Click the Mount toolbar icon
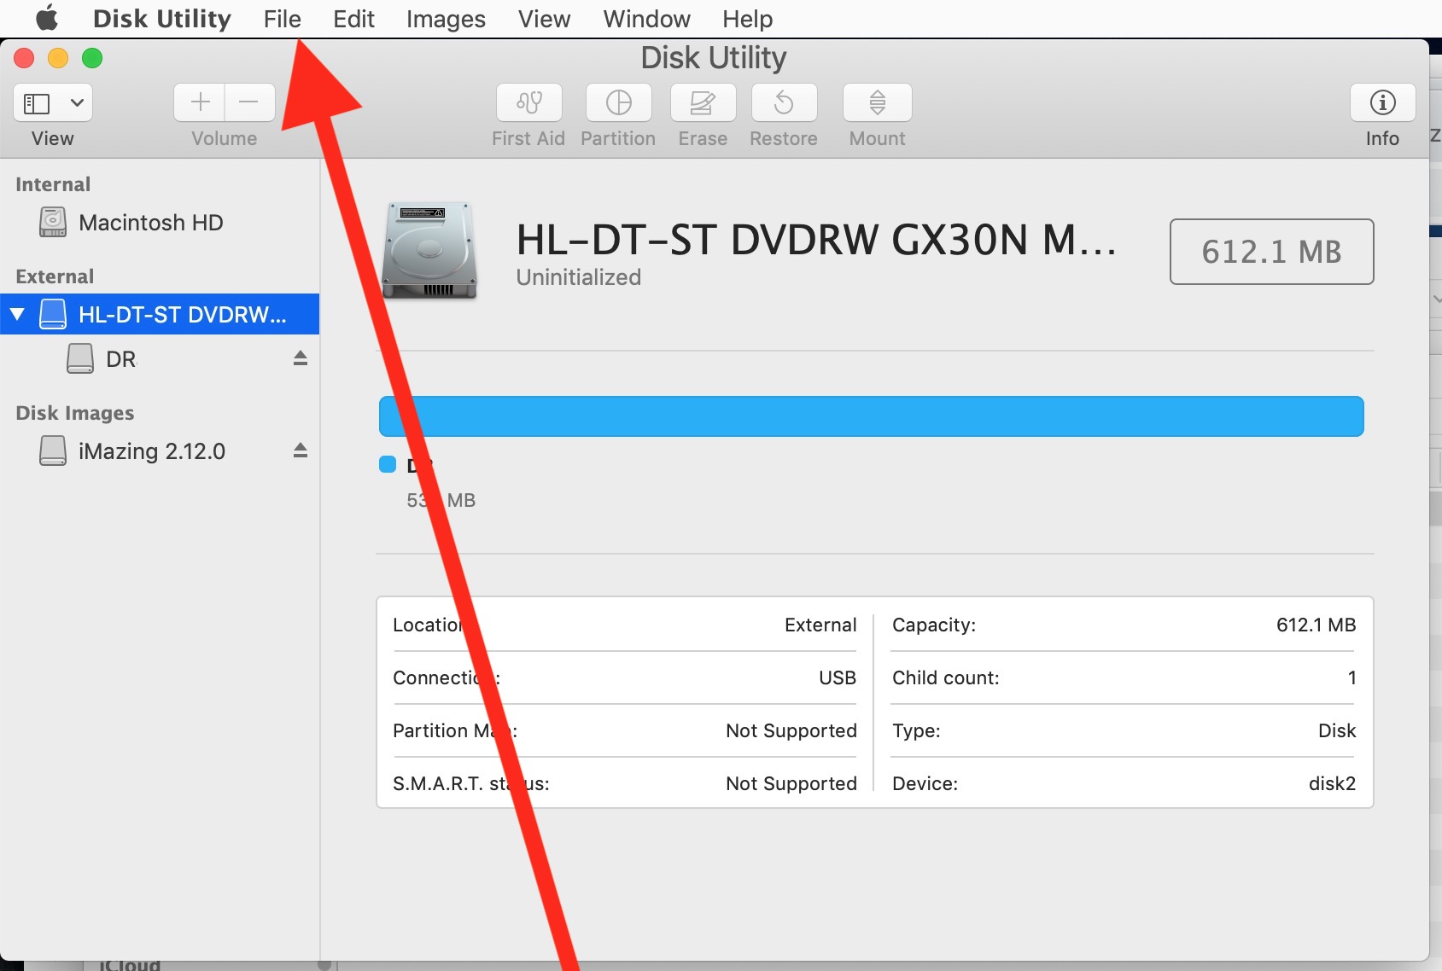This screenshot has height=971, width=1442. point(877,102)
